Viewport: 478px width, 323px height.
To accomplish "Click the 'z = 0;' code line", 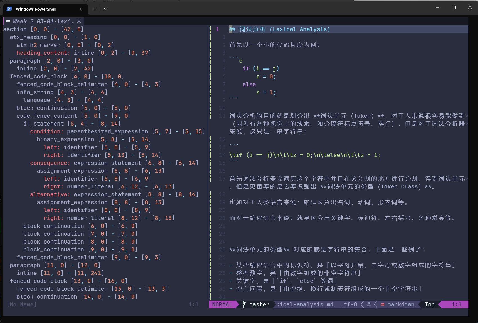I will point(266,76).
